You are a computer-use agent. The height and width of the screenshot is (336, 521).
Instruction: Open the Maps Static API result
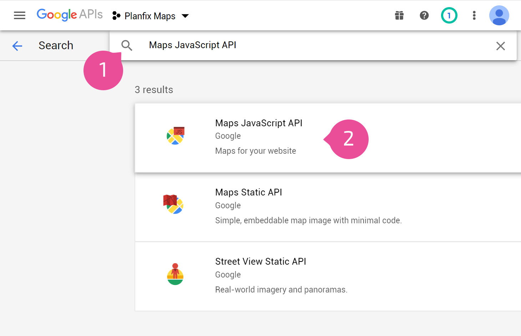click(328, 207)
